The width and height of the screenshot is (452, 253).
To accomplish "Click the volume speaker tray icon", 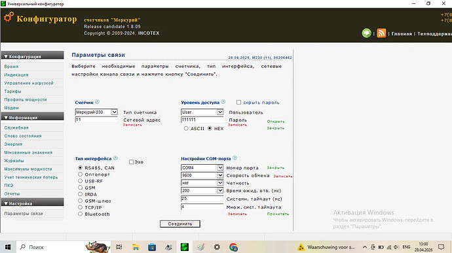I will (x=397, y=247).
